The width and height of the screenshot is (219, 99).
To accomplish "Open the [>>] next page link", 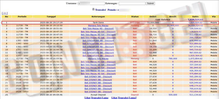I will tap(5, 13).
